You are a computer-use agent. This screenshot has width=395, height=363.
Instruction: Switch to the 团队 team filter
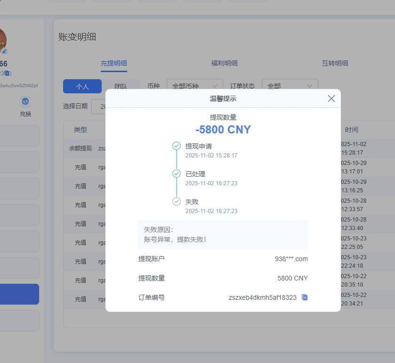point(121,86)
